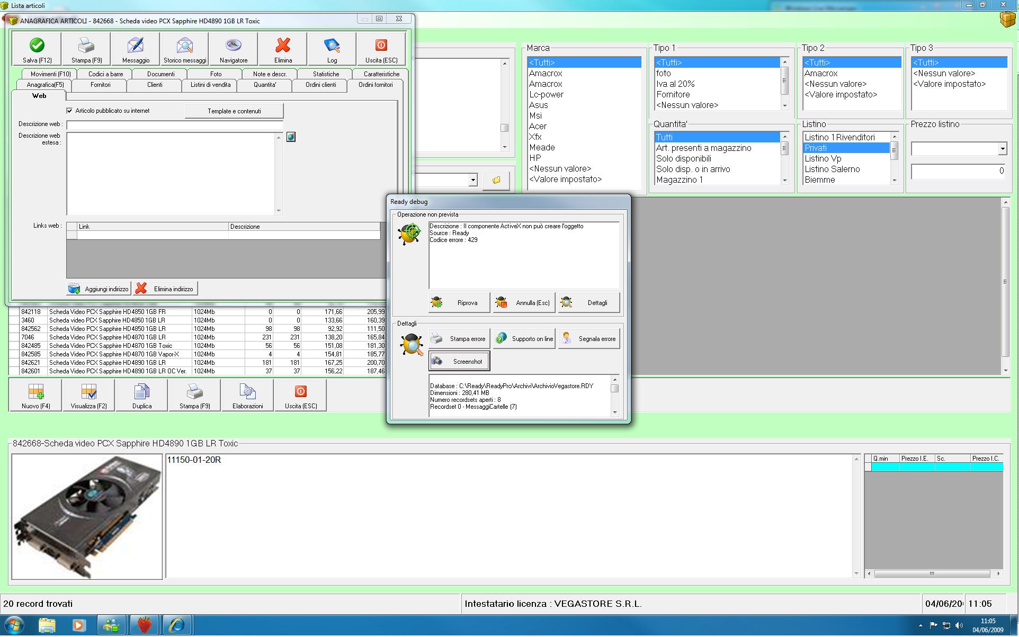
Task: Open Internet Explorer from the taskbar
Action: pos(176,625)
